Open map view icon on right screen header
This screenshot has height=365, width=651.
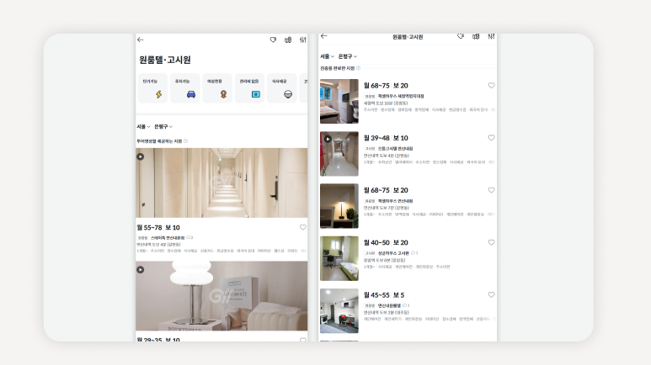point(476,36)
